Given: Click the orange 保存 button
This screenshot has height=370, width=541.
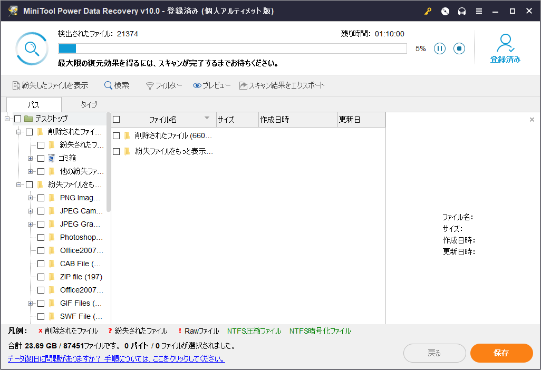Looking at the screenshot, I should click(x=501, y=353).
